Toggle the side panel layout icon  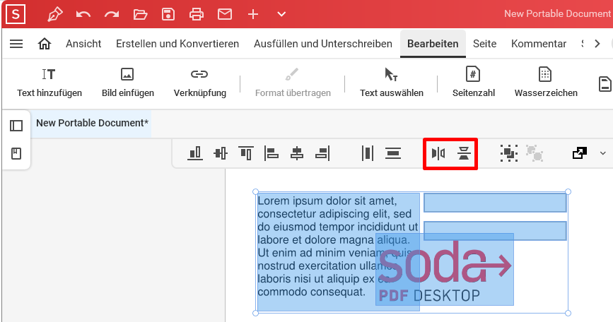point(16,126)
